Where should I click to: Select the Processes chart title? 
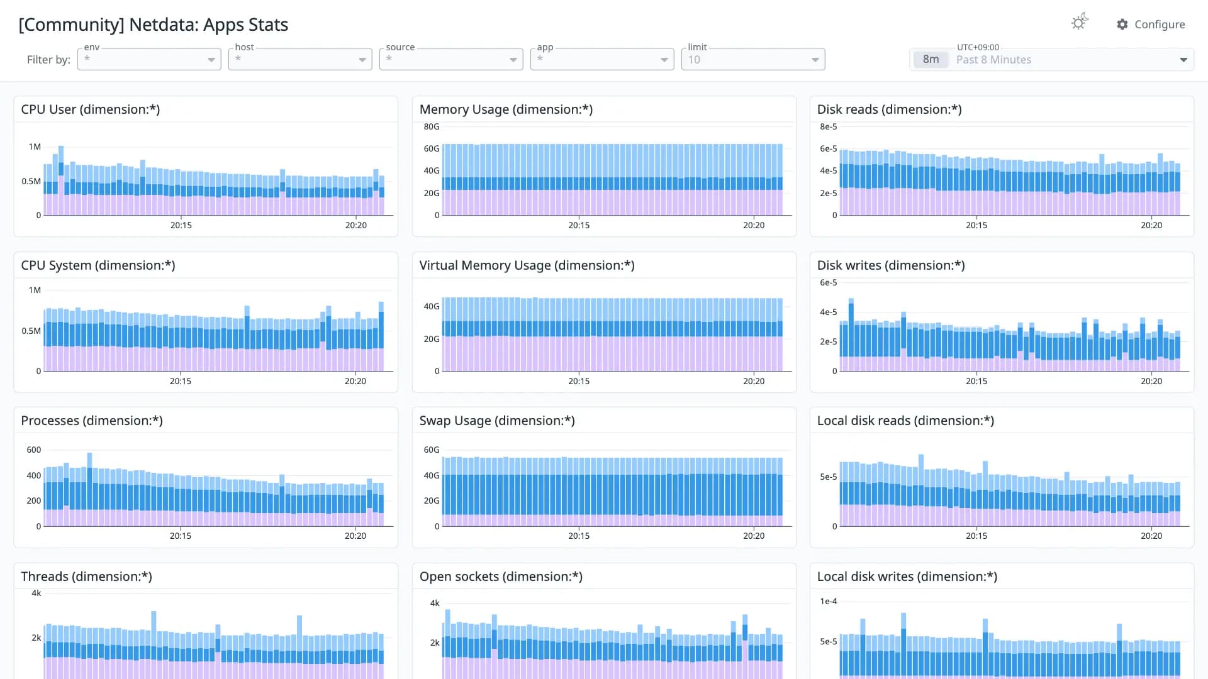[92, 421]
